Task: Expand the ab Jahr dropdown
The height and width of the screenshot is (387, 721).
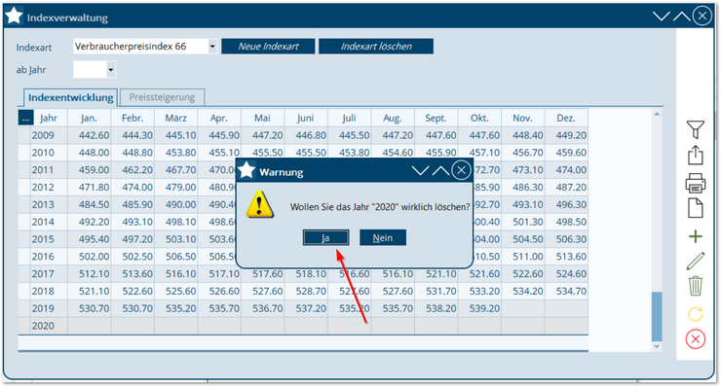Action: [111, 70]
